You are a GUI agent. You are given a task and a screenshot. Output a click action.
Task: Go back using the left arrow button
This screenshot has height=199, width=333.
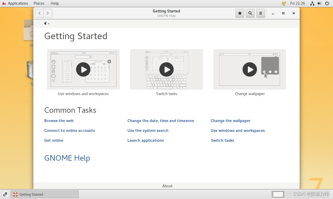pyautogui.click(x=39, y=13)
